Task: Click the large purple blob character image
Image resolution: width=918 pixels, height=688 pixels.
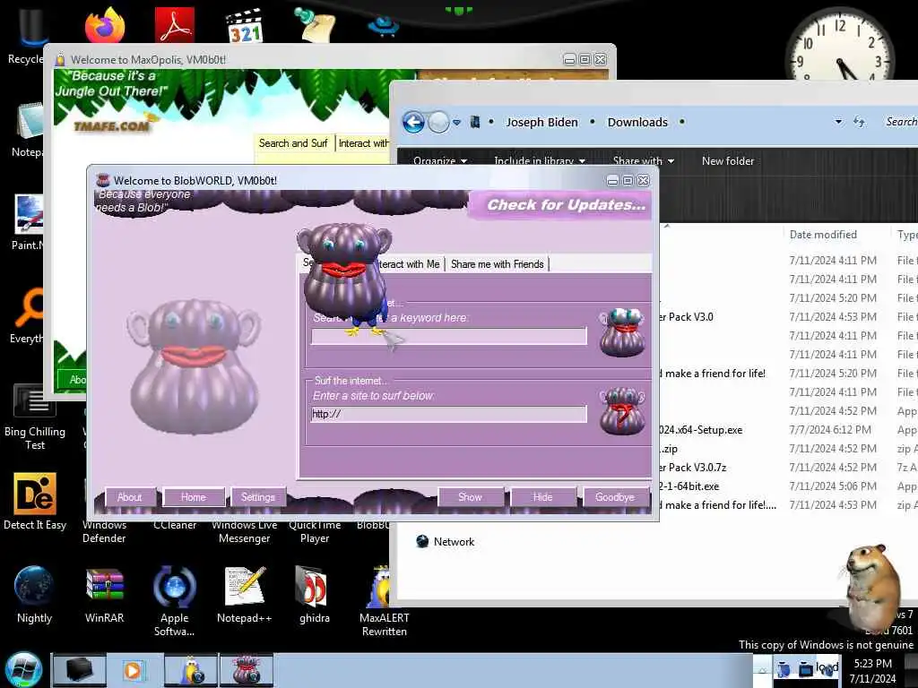Action: (194, 366)
